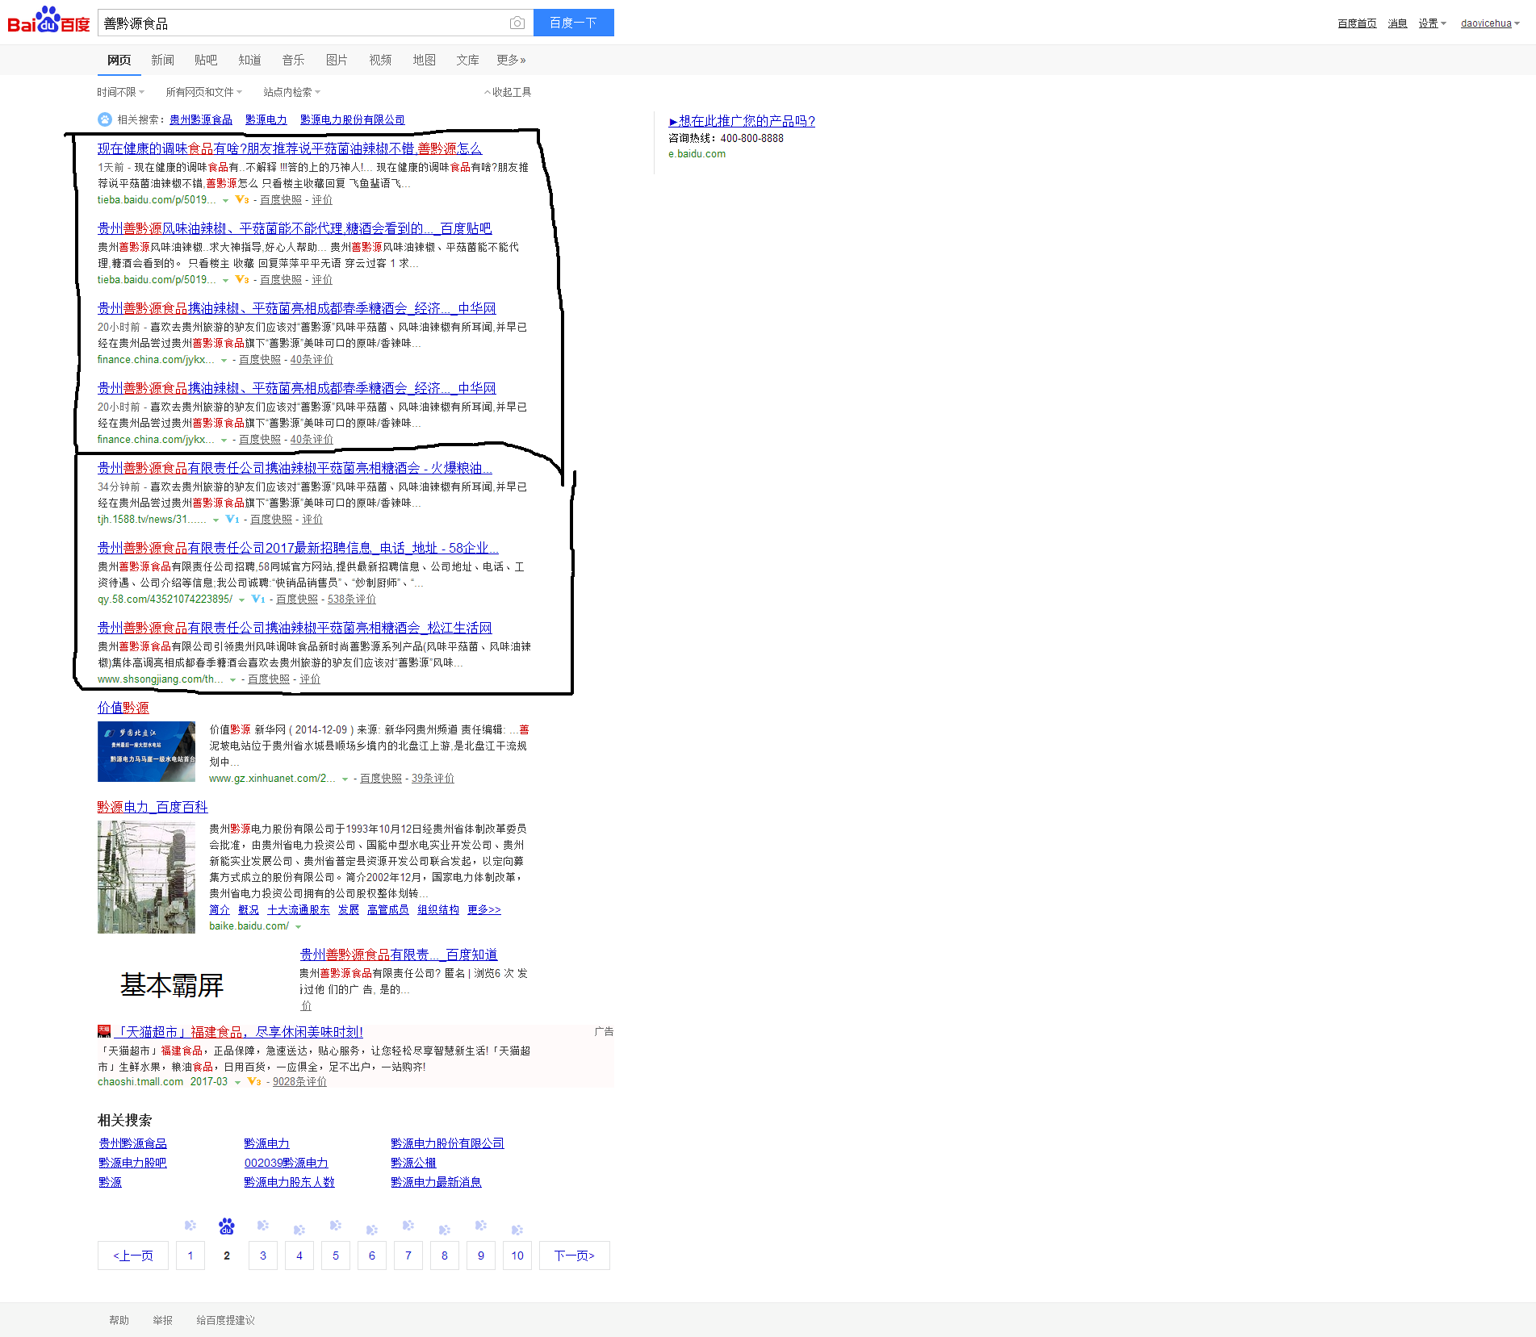Expand arrow next to first tieba.baidu.com URL

pos(225,200)
